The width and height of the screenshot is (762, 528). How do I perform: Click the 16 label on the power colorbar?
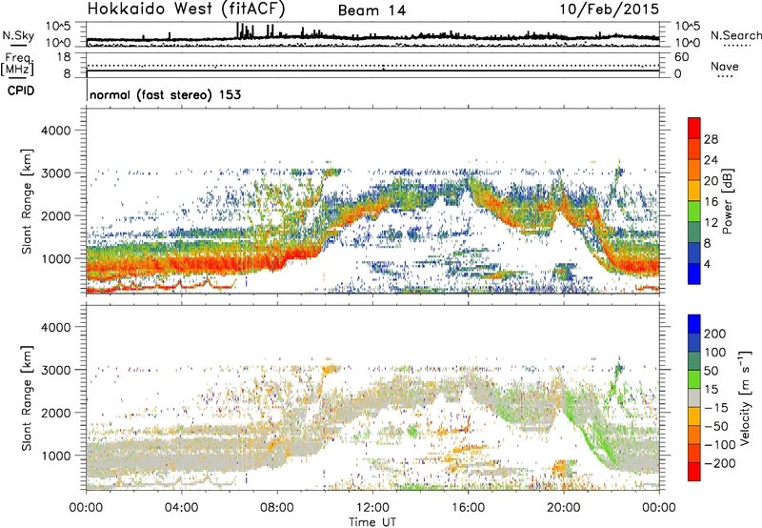(x=711, y=202)
